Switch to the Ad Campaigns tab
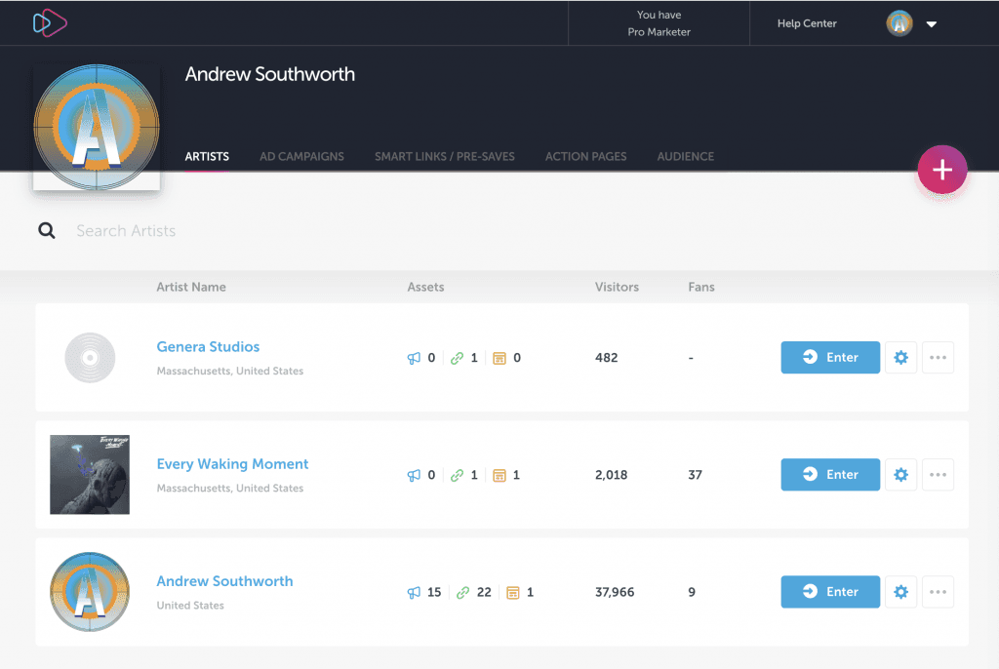This screenshot has width=999, height=669. (x=301, y=156)
